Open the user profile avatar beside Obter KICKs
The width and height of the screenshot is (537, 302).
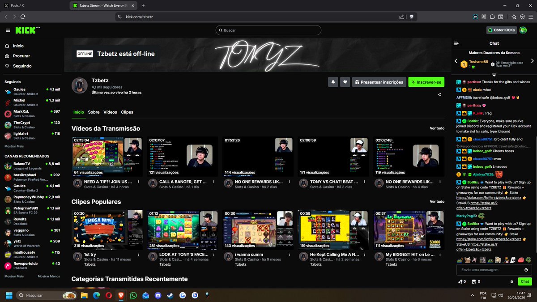523,30
